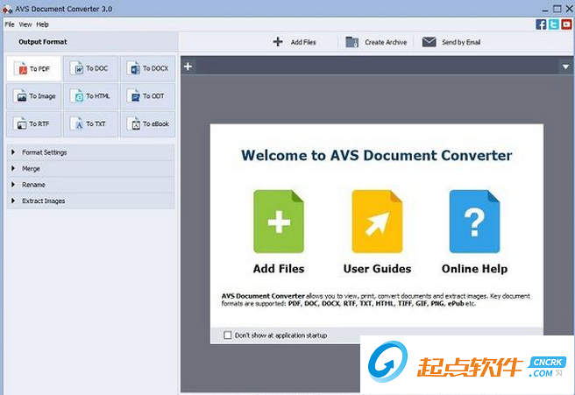The height and width of the screenshot is (395, 575).
Task: Click the Send by Email envelope icon
Action: coord(429,42)
